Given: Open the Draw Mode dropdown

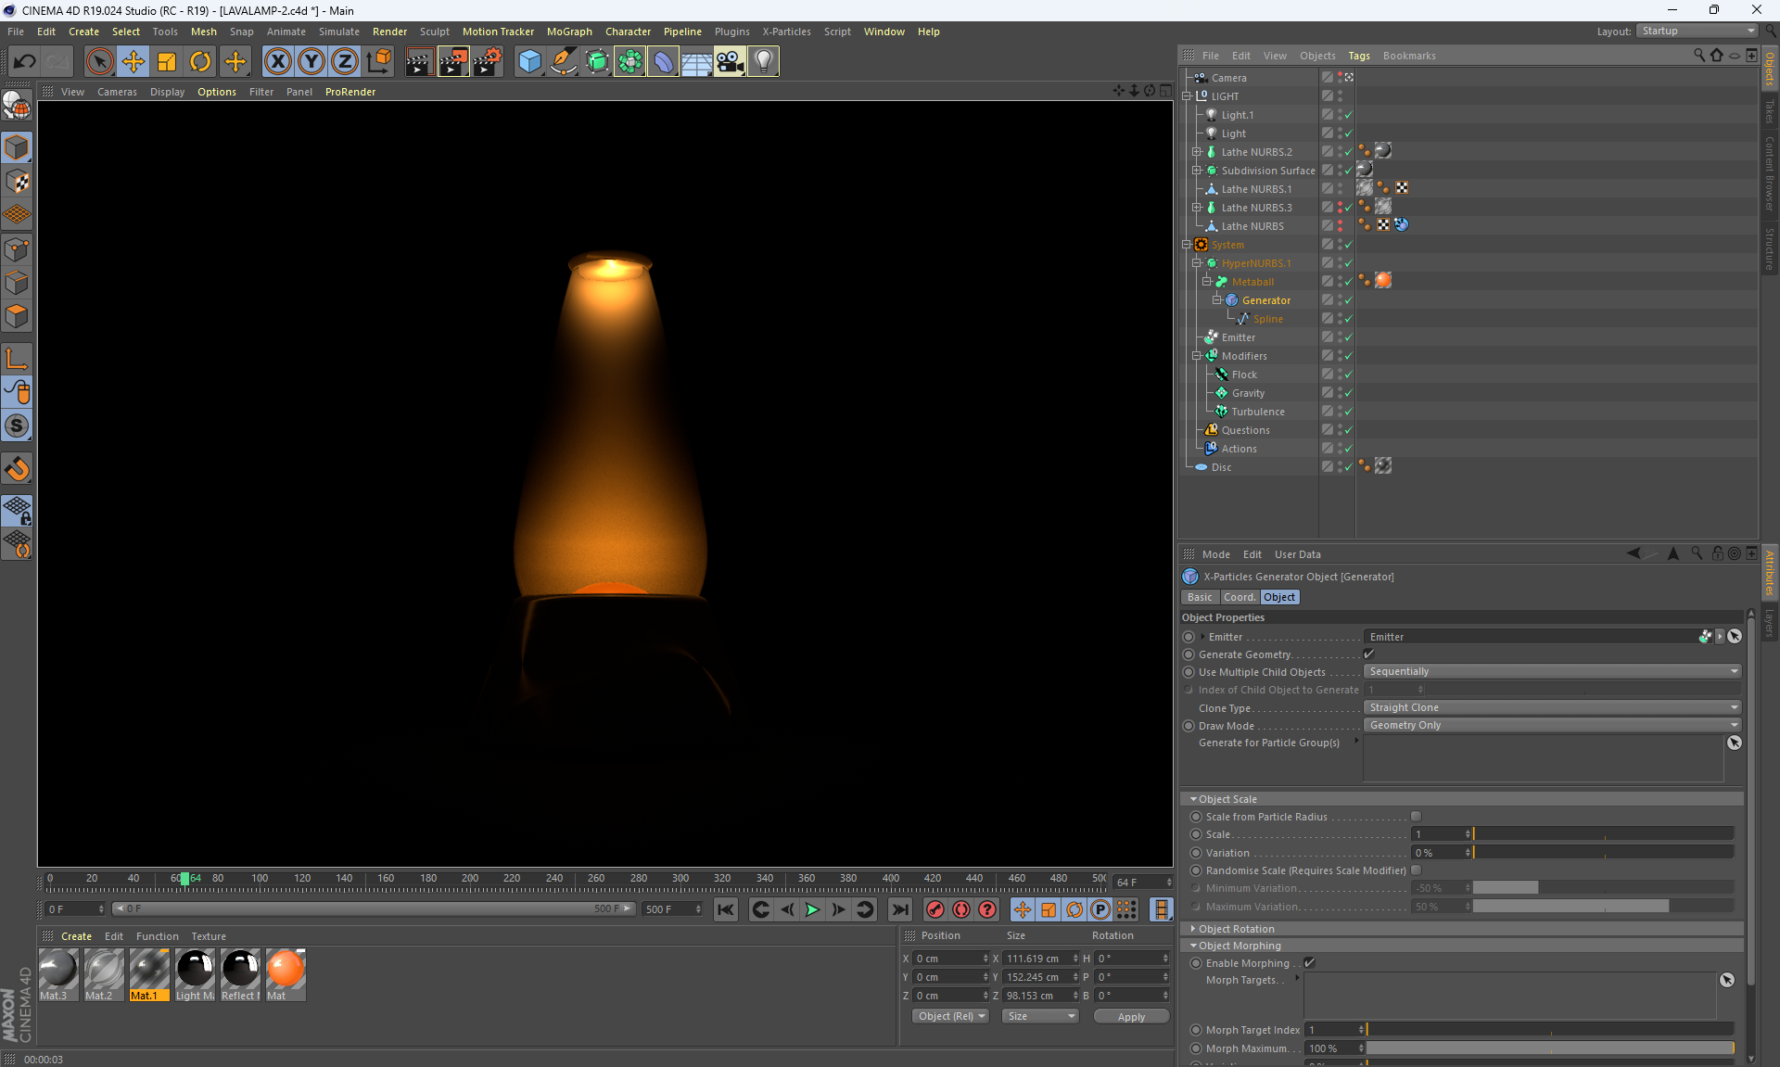Looking at the screenshot, I should (1552, 725).
